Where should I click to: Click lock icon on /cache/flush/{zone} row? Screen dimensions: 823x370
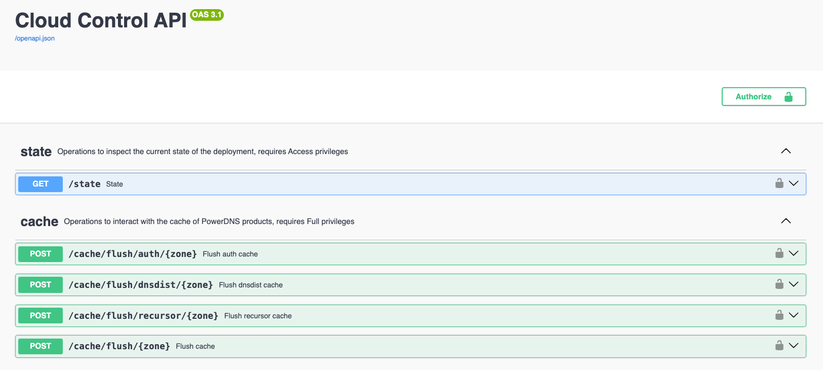tap(779, 346)
